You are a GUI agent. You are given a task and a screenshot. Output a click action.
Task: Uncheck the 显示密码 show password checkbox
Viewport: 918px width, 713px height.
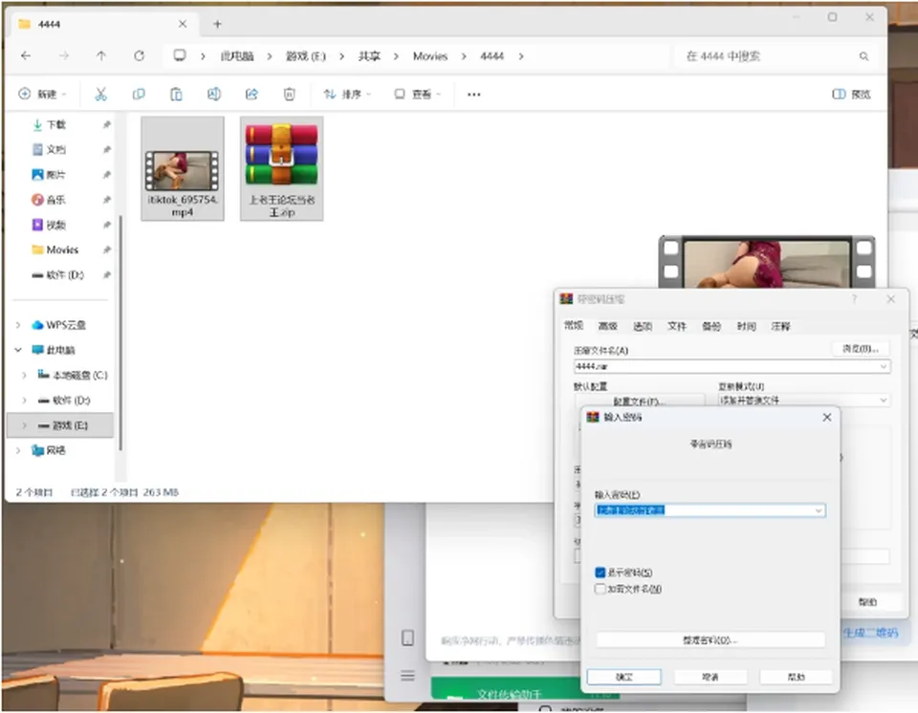coord(601,573)
